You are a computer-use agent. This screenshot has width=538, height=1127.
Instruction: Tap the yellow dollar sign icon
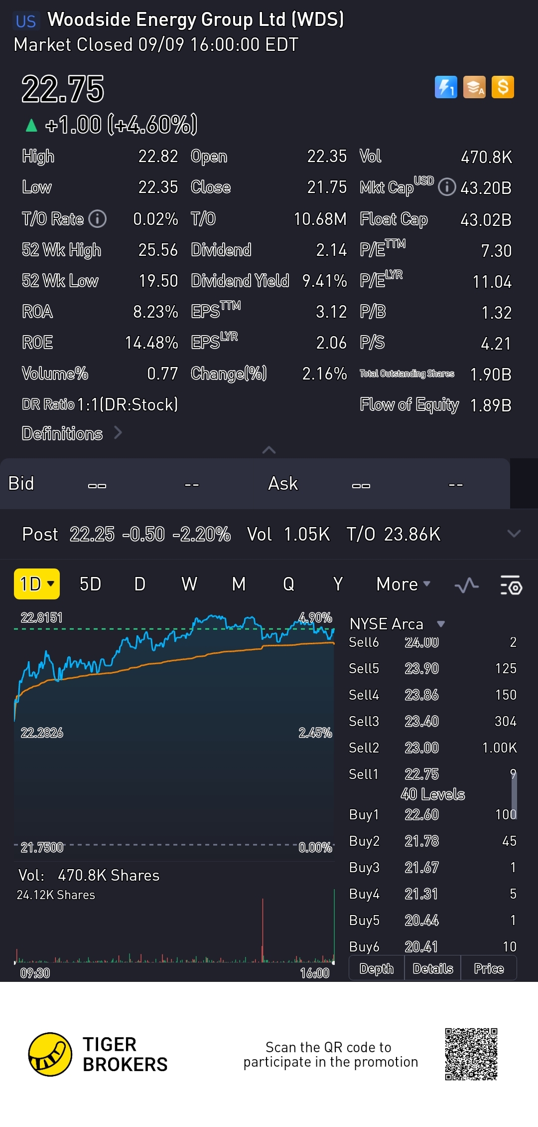[503, 87]
